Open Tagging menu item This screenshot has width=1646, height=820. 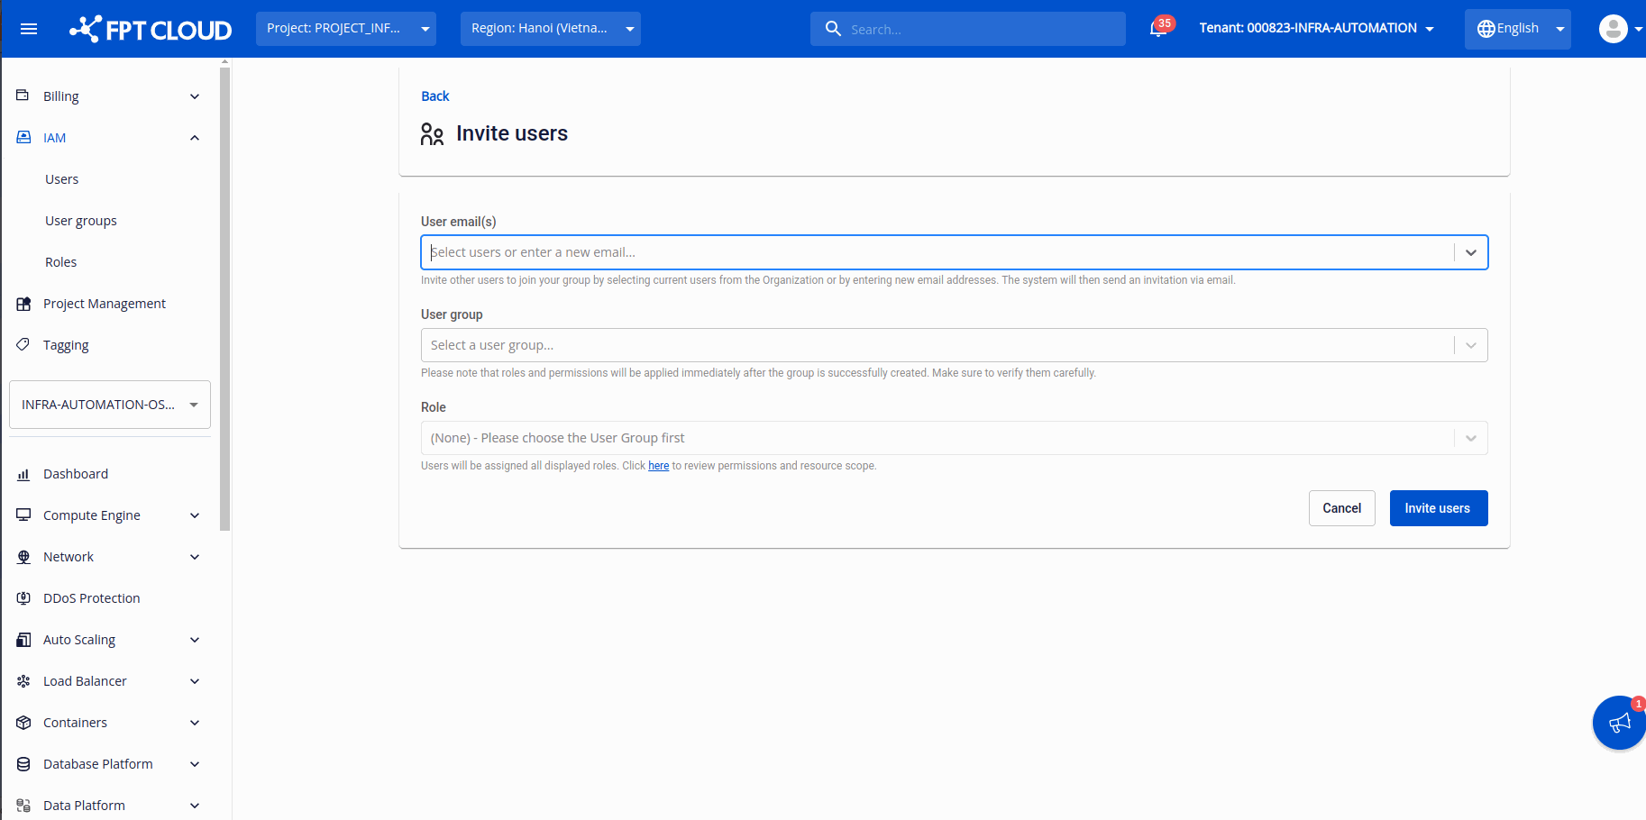pos(66,345)
